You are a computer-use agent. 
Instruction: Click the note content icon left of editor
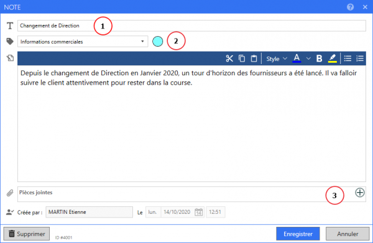[x=10, y=58]
